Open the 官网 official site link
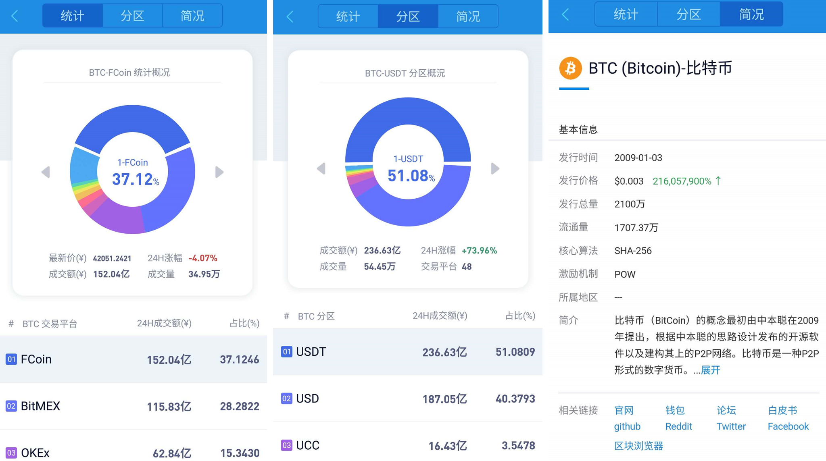 [x=624, y=410]
